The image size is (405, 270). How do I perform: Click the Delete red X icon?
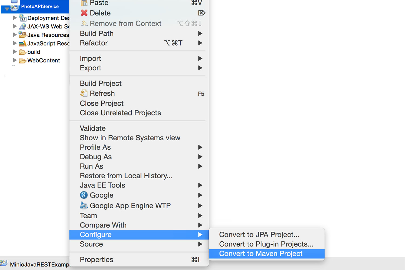coord(84,13)
